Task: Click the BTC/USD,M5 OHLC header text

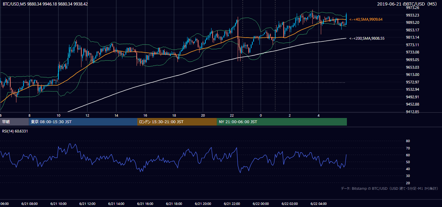Action: tap(45, 4)
